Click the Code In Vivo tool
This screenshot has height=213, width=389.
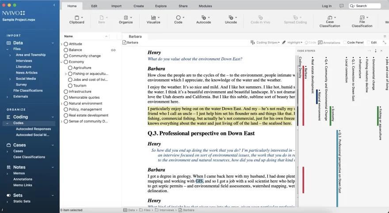[x=260, y=19]
